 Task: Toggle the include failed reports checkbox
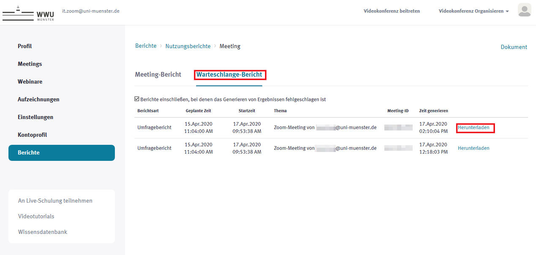(137, 99)
